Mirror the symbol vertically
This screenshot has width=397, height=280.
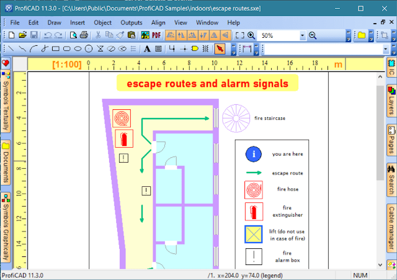[225, 35]
